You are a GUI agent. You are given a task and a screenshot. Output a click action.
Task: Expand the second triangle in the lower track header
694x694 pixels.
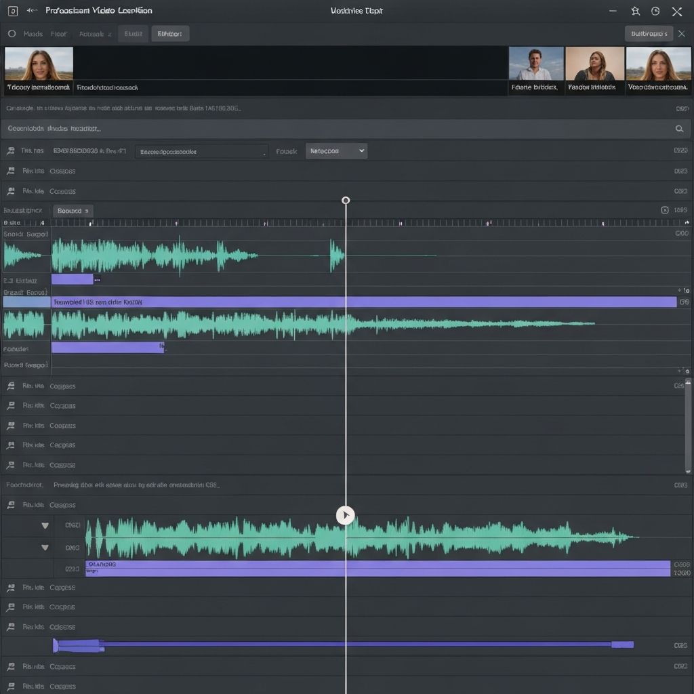click(x=45, y=547)
